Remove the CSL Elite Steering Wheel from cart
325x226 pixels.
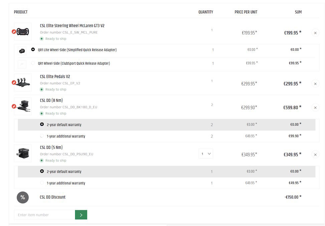tap(315, 33)
